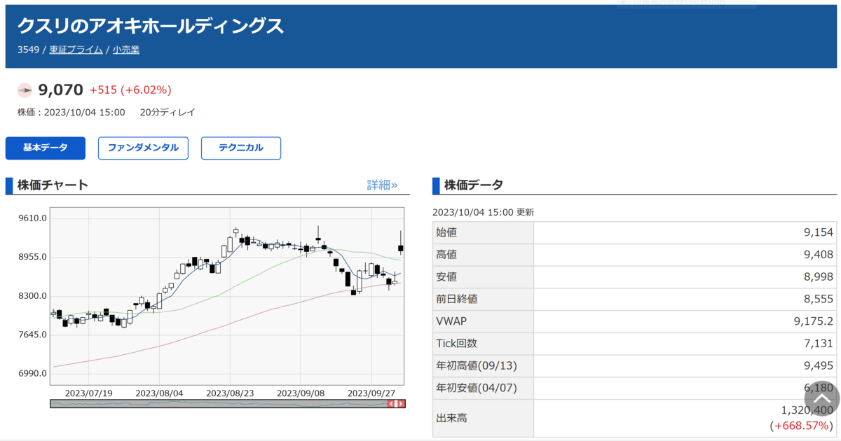Click the 2023/07/19 chart date label
This screenshot has height=441, width=841.
88,393
